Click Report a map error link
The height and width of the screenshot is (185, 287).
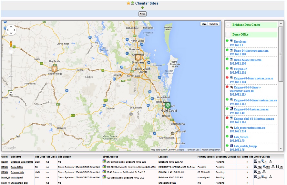[211, 150]
